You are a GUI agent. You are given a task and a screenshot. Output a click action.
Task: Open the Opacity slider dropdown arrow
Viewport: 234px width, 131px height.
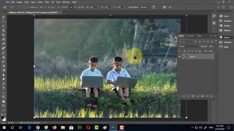tap(215, 46)
